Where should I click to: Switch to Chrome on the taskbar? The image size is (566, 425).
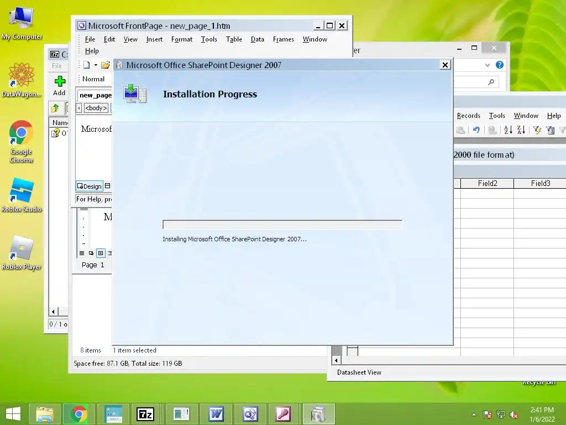point(79,414)
